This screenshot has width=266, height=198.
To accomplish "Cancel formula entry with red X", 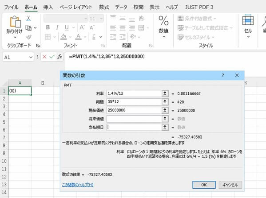I will (44, 57).
